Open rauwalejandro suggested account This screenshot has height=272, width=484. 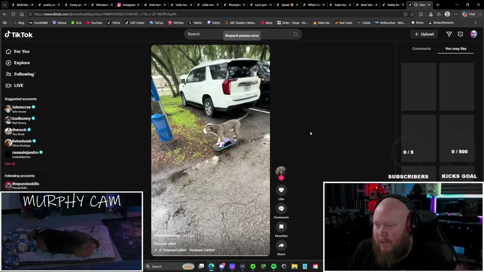24,155
